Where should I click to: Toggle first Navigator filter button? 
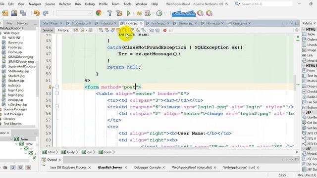click(x=5, y=168)
